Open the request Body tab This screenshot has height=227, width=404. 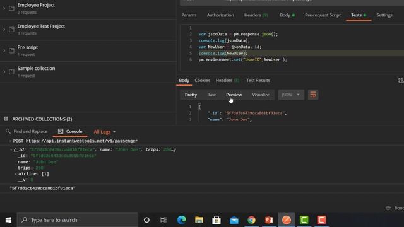click(287, 15)
